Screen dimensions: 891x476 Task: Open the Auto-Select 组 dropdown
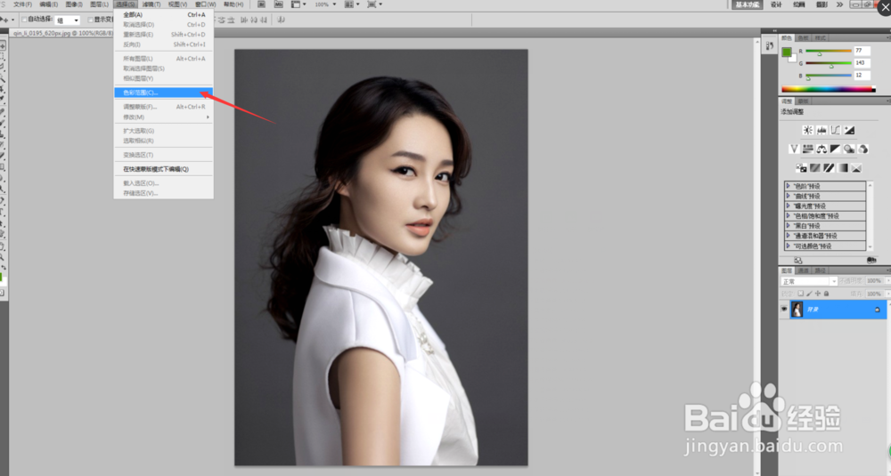[x=67, y=20]
